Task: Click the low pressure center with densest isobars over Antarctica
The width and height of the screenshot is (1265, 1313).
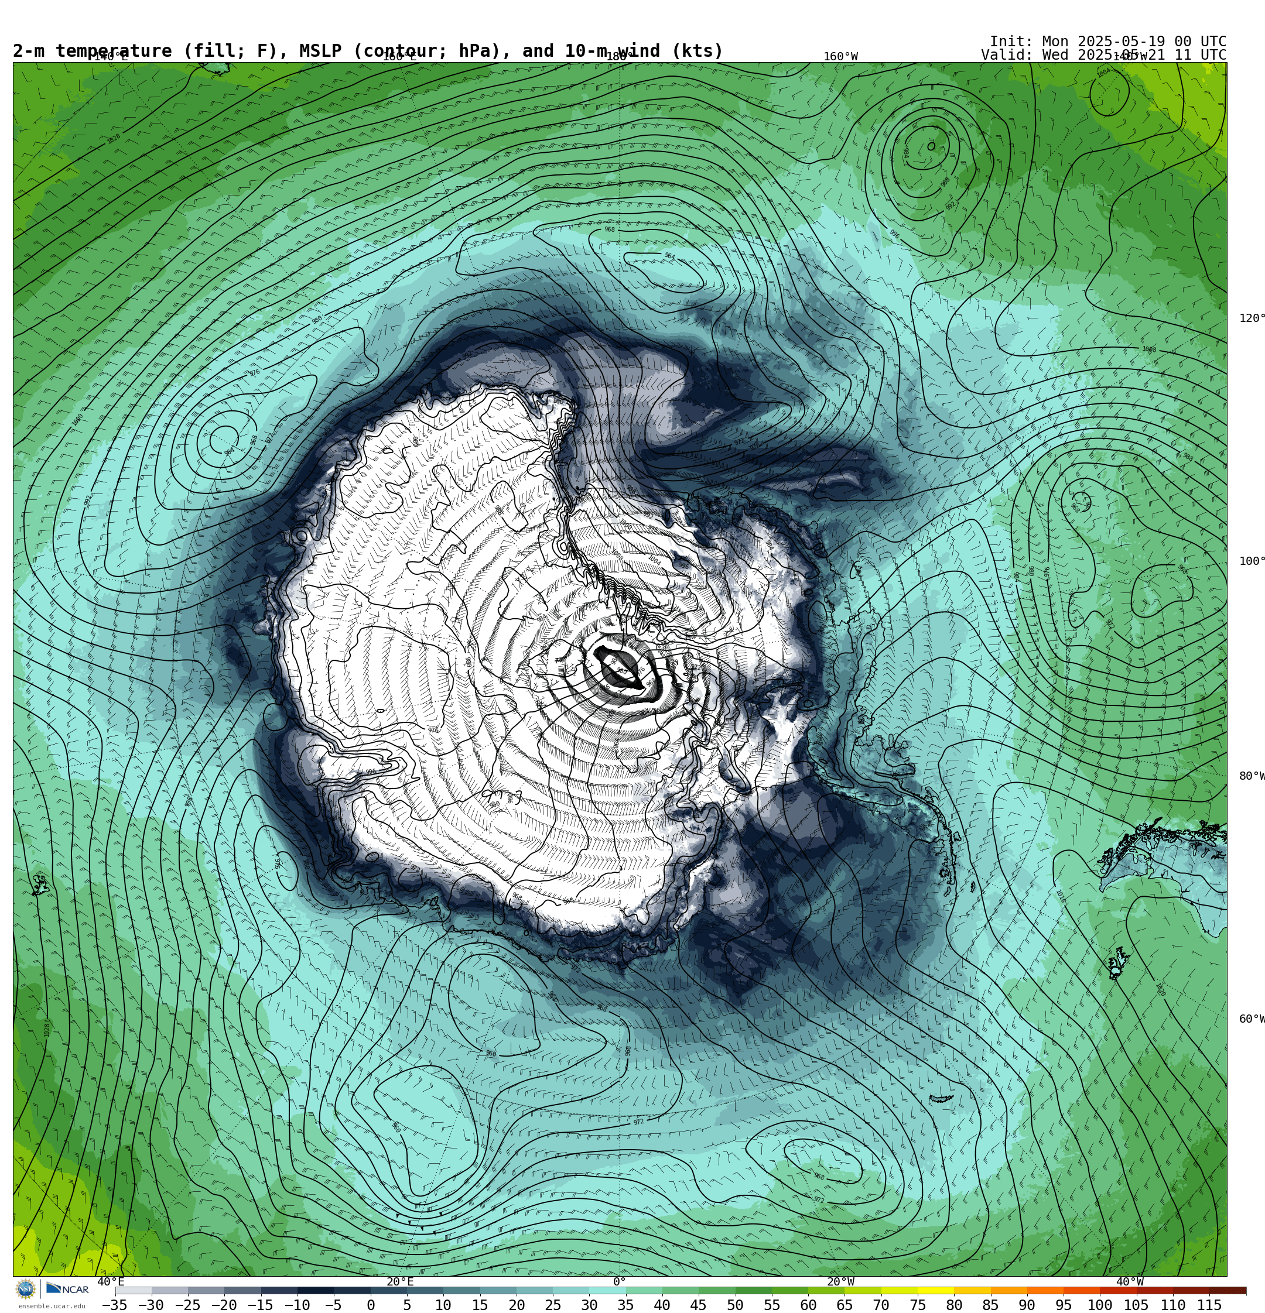Action: [620, 669]
